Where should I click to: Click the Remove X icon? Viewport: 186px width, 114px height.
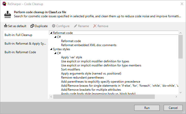click(95, 26)
